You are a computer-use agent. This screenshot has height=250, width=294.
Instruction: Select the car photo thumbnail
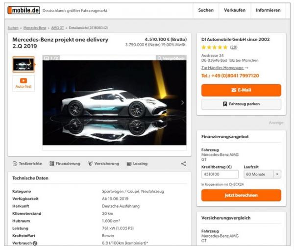[23, 65]
